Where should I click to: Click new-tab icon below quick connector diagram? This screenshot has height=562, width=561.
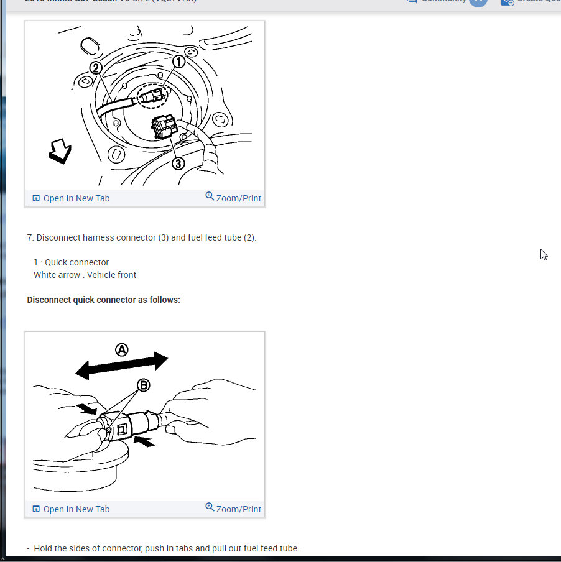tap(36, 509)
